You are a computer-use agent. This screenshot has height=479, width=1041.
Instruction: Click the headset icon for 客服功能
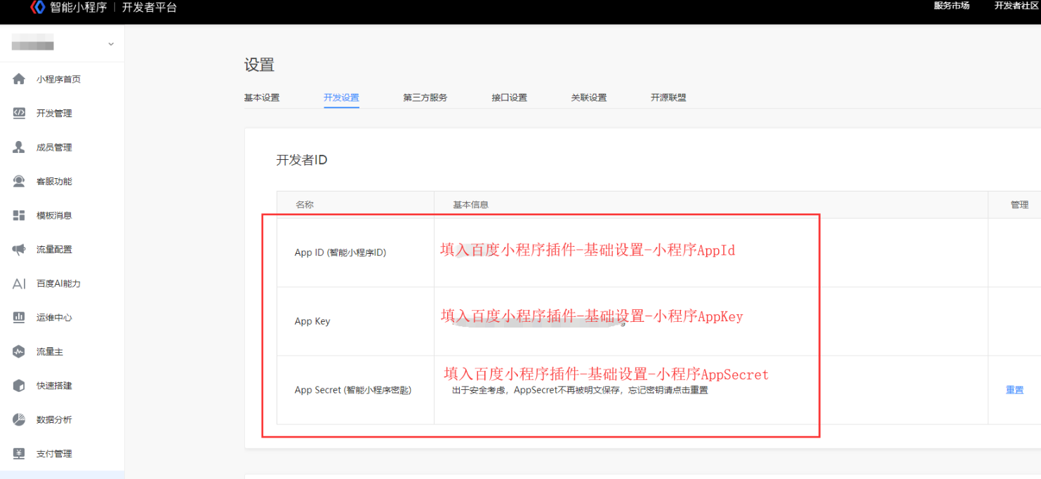click(19, 181)
